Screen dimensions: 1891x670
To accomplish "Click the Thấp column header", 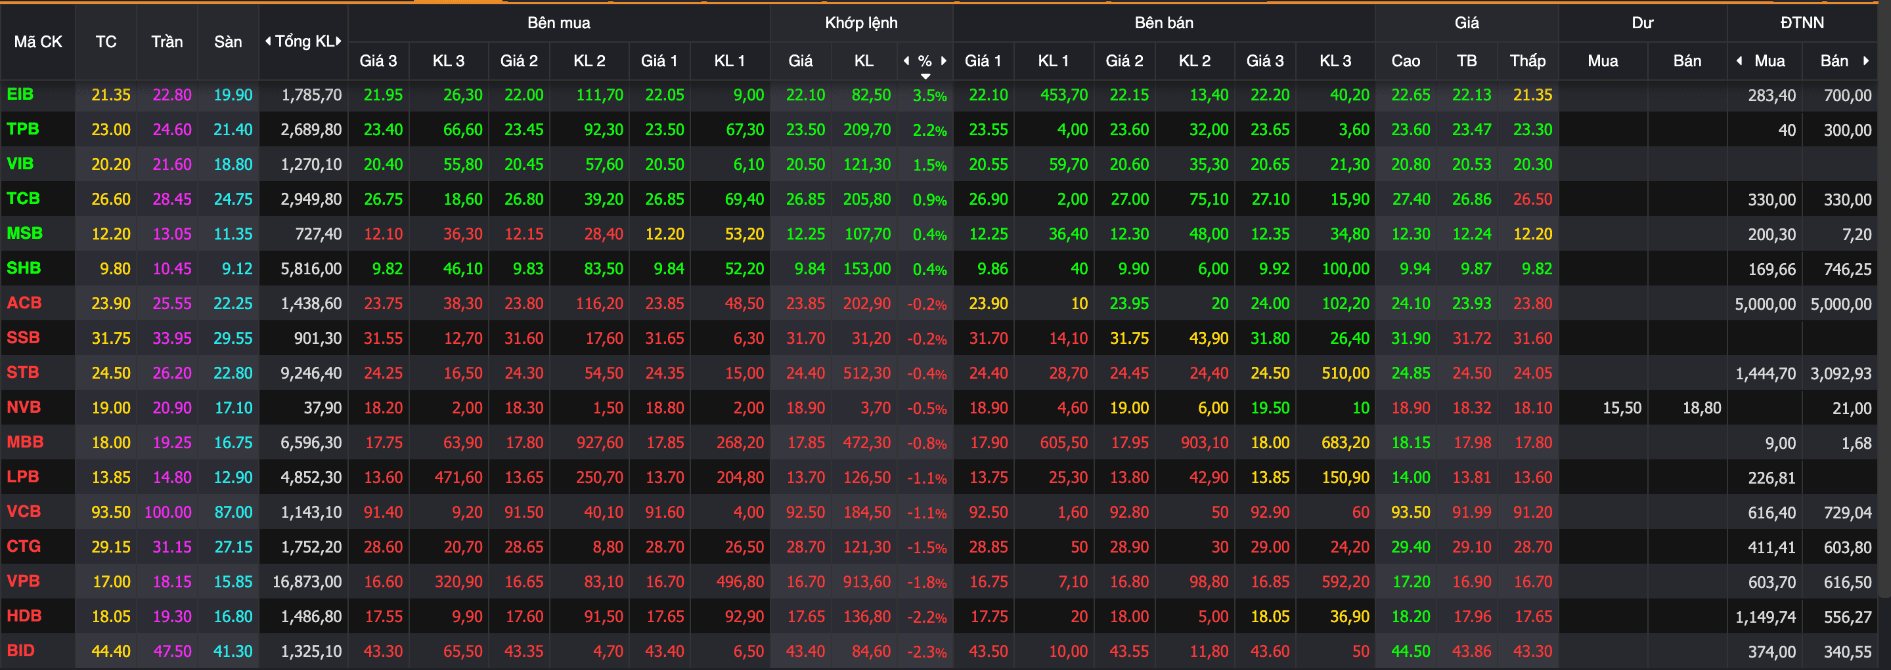I will click(x=1528, y=61).
